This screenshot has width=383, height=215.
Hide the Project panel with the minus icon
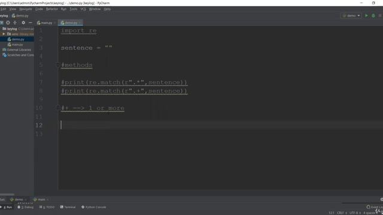tap(31, 23)
